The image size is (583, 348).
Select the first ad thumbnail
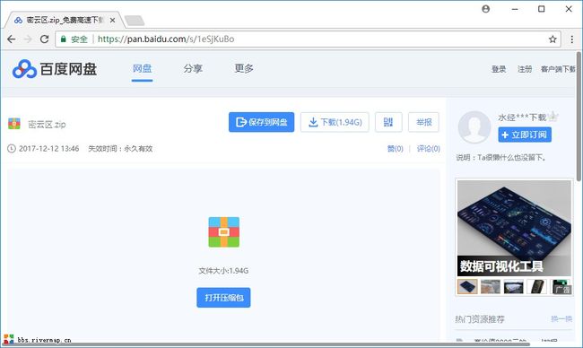click(467, 287)
